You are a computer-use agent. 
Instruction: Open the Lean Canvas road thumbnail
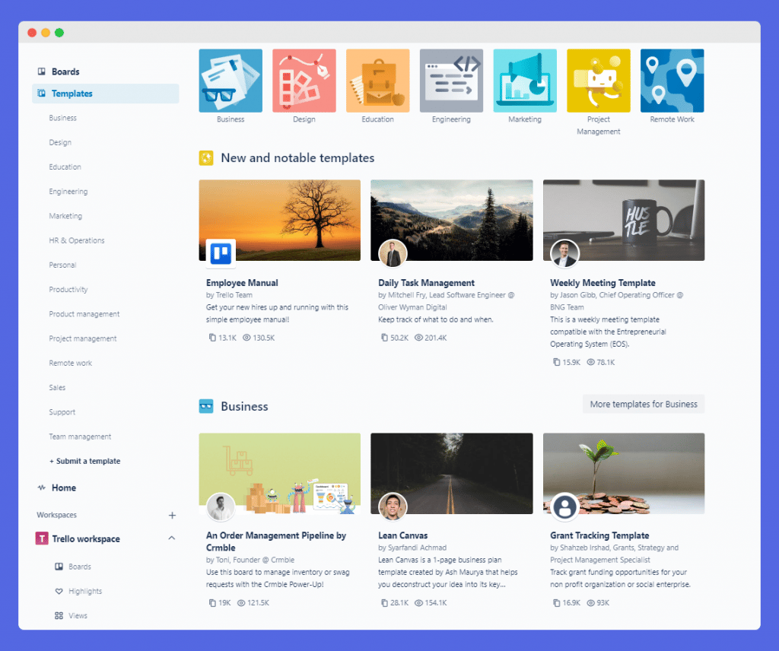tap(452, 473)
